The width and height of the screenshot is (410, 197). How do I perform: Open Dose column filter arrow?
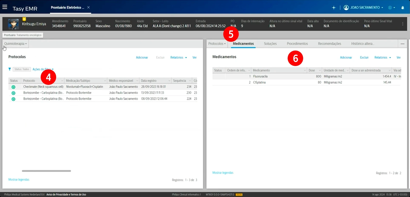click(x=320, y=70)
